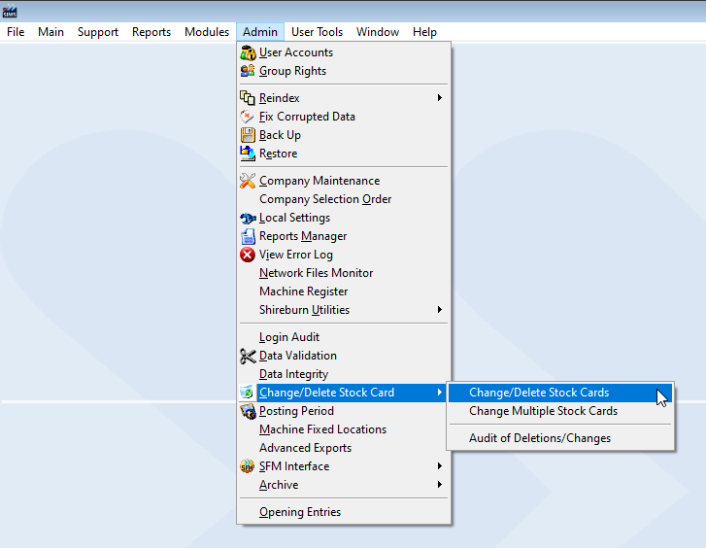Screen dimensions: 706x548
Task: Expand the Reindex submenu arrow
Action: coord(440,98)
